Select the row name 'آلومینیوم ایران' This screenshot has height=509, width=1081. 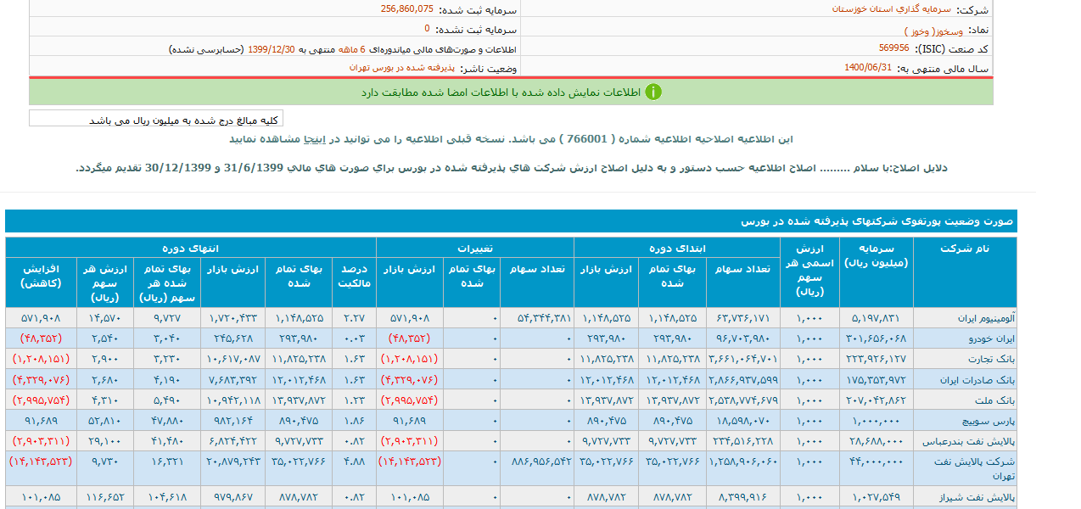pyautogui.click(x=984, y=318)
